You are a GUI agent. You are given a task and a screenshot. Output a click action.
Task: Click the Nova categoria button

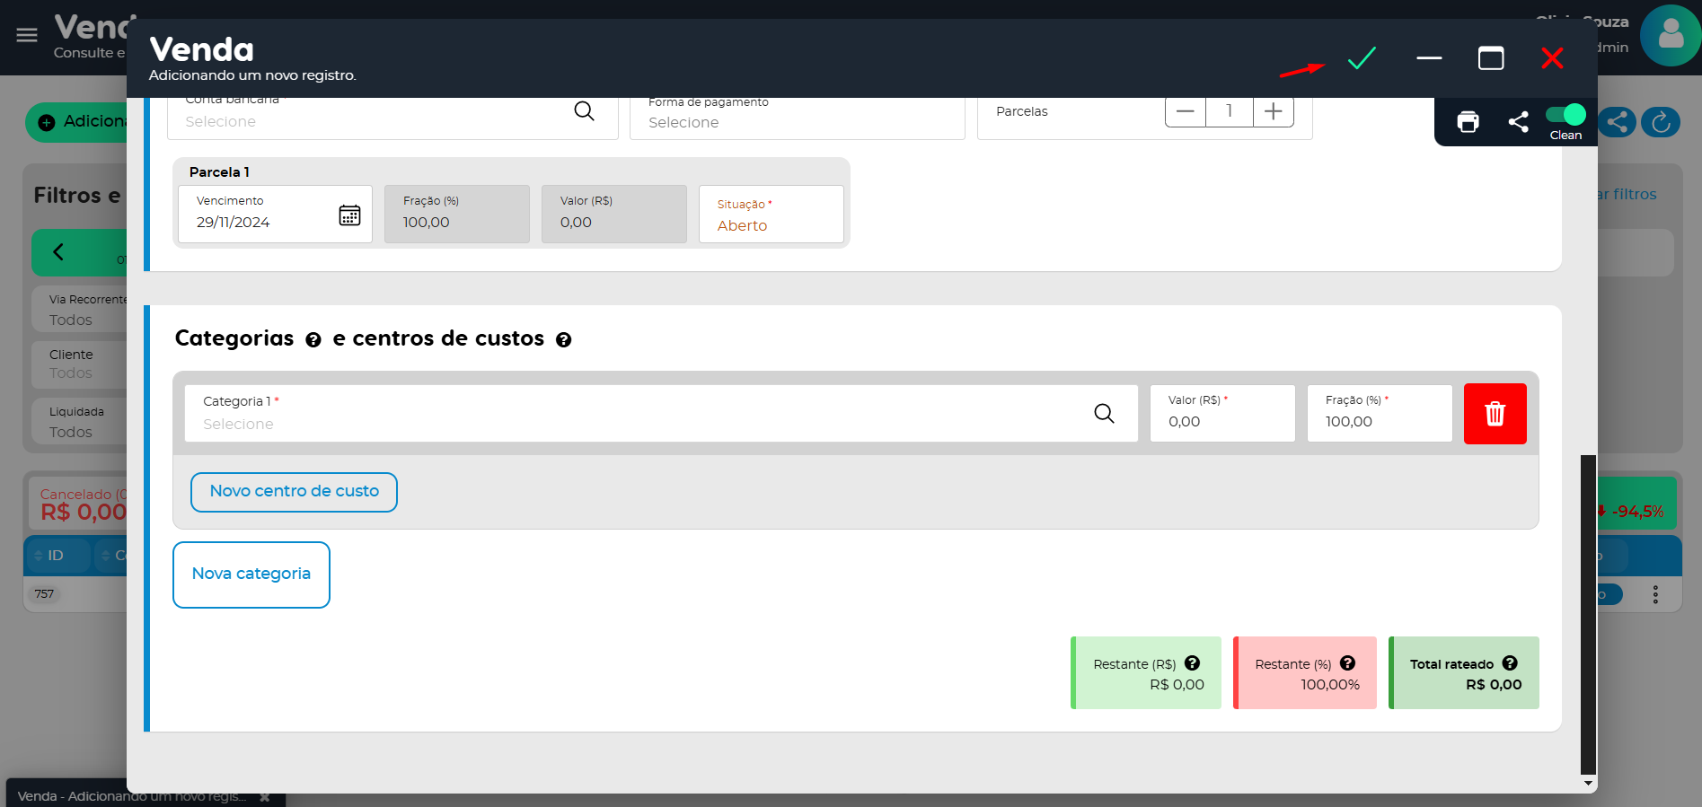tap(251, 575)
